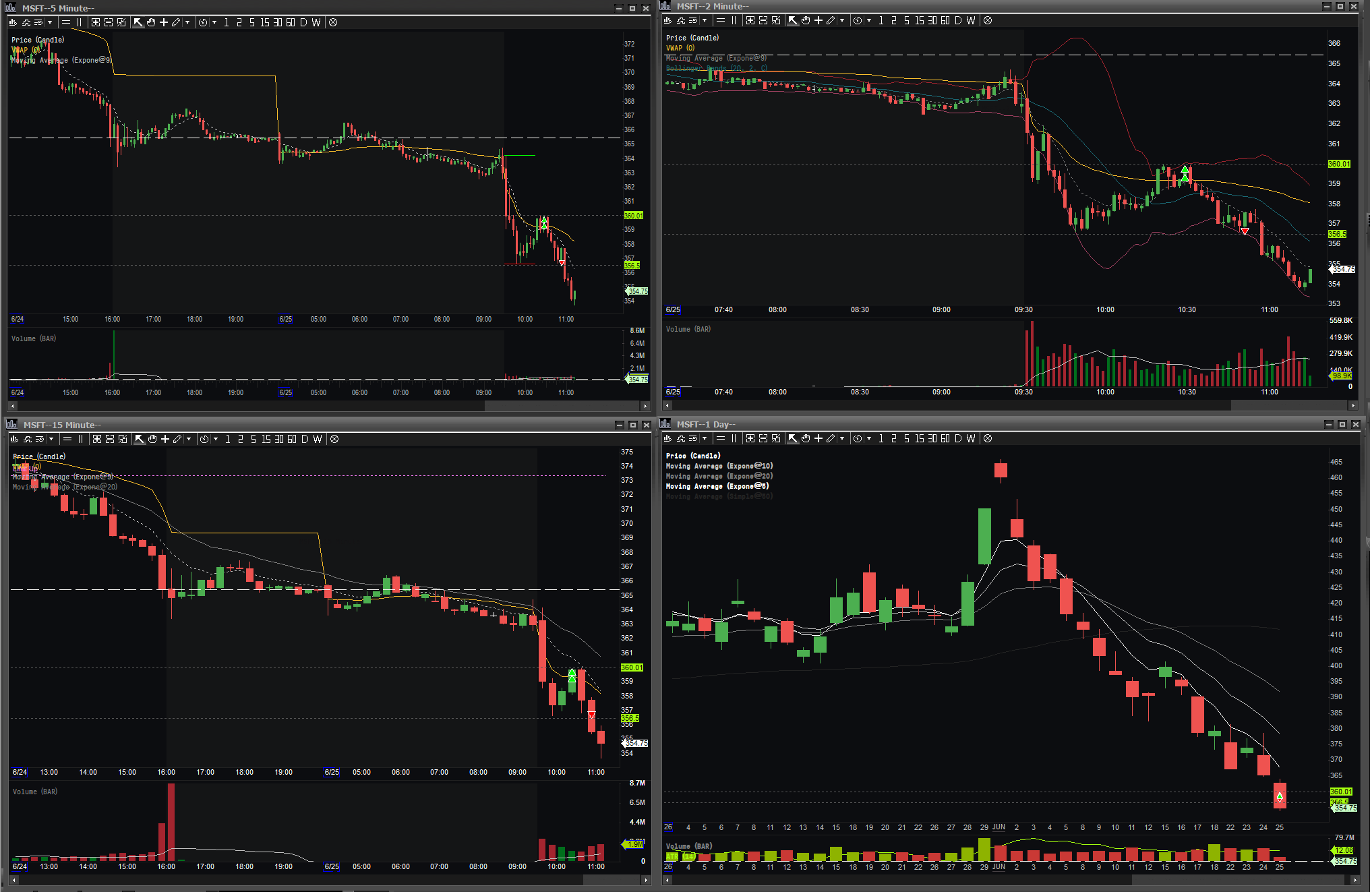The width and height of the screenshot is (1370, 892).
Task: Click the list settings icon in 2 Minute toolbar
Action: pos(693,20)
